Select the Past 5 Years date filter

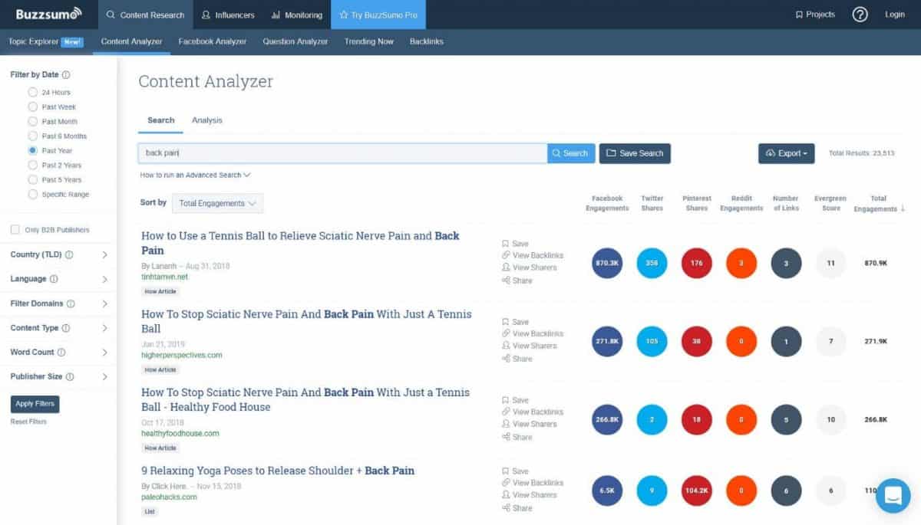point(33,179)
